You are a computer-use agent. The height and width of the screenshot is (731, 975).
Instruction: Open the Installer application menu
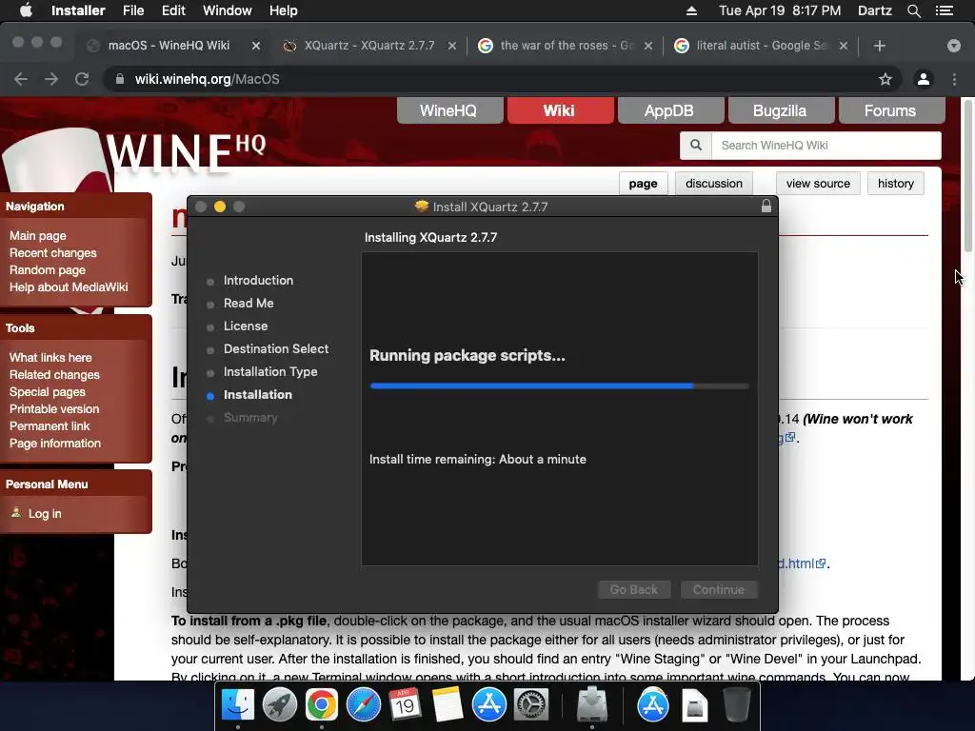78,10
